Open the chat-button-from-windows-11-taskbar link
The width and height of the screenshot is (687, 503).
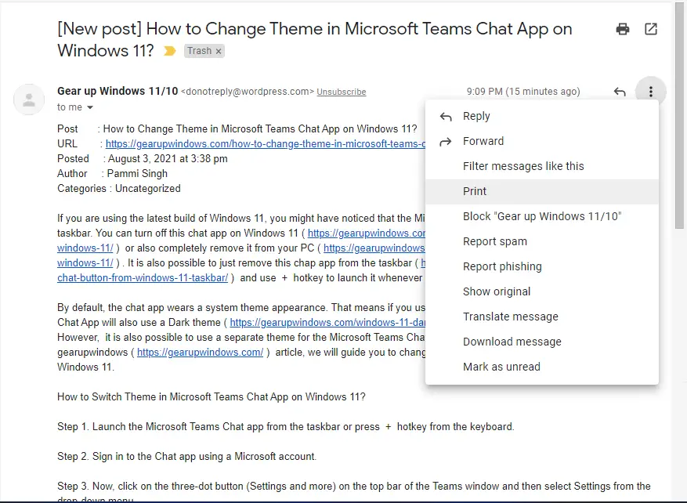click(x=143, y=278)
